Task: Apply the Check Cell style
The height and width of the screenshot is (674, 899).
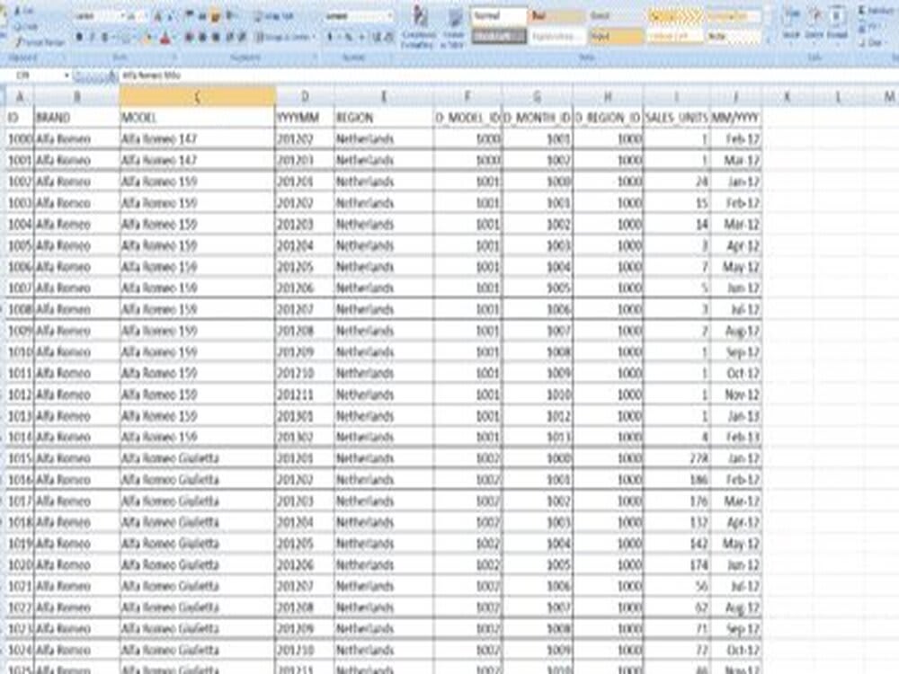Action: [499, 36]
